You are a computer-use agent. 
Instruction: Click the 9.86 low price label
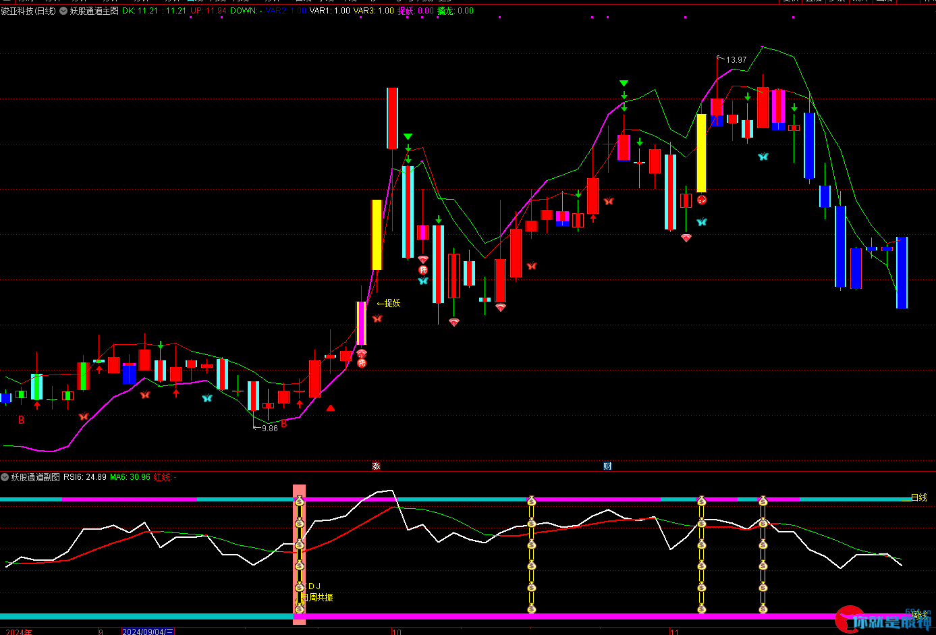click(269, 429)
